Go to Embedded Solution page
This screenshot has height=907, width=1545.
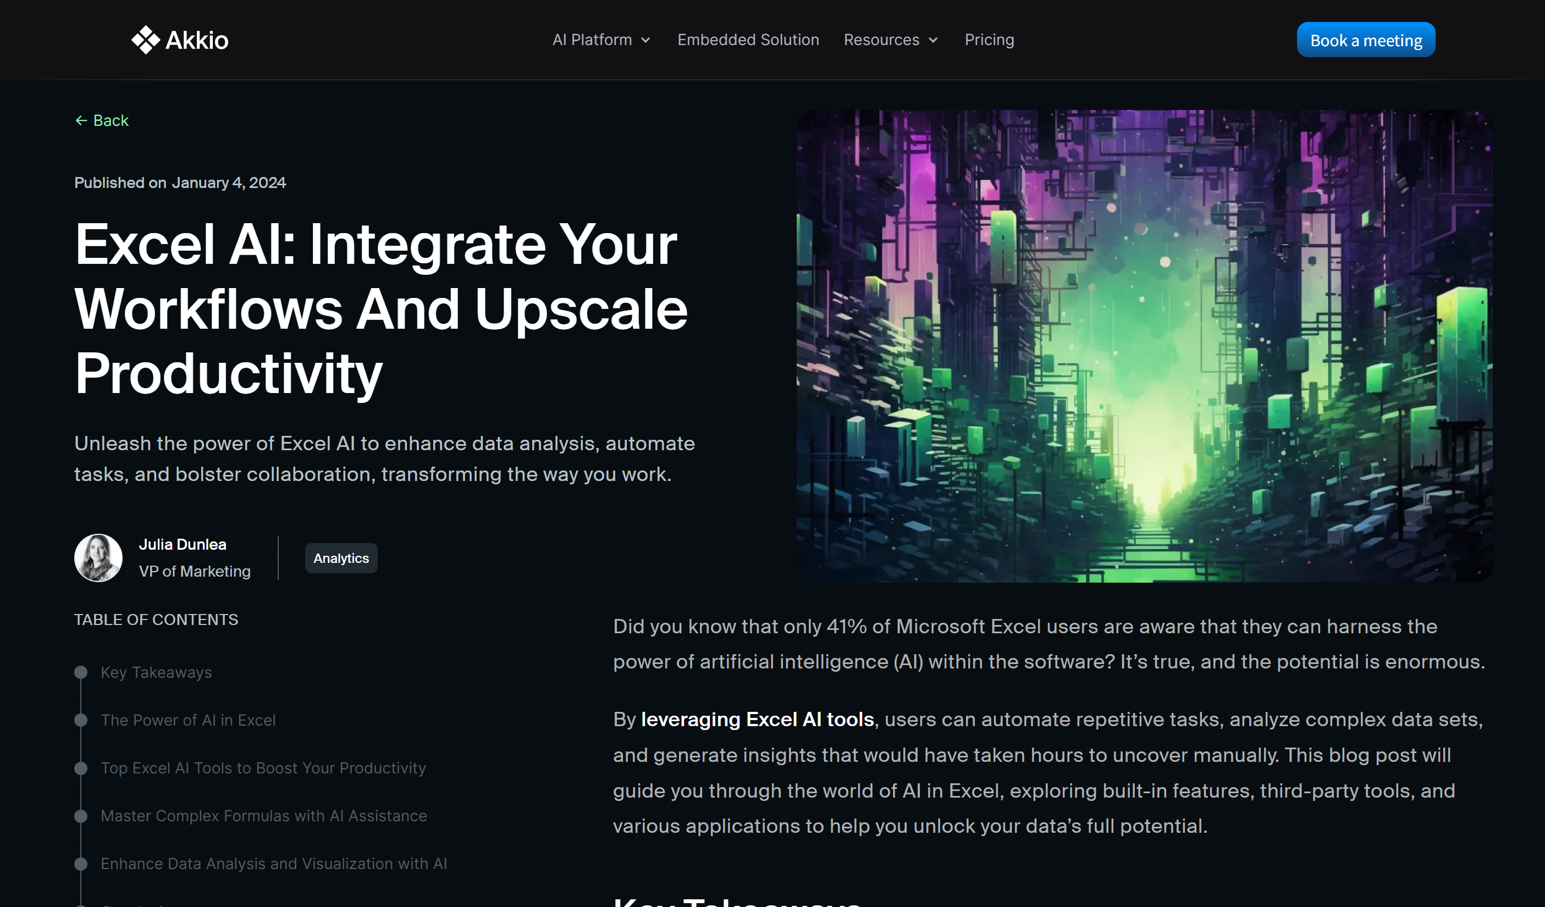[x=748, y=40]
